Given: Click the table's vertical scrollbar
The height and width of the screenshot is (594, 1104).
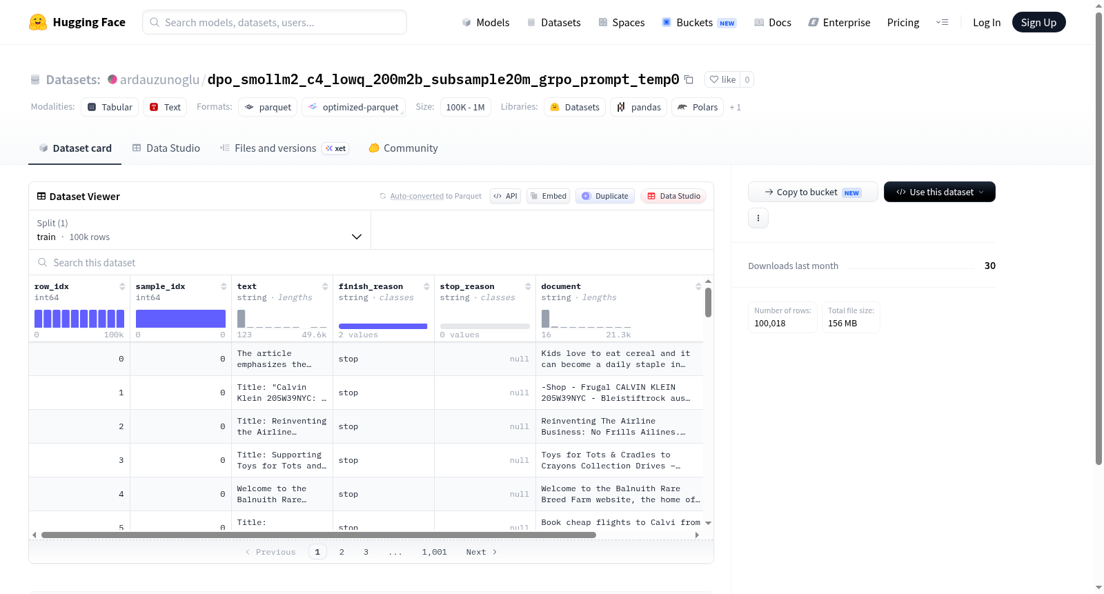Looking at the screenshot, I should pyautogui.click(x=708, y=302).
